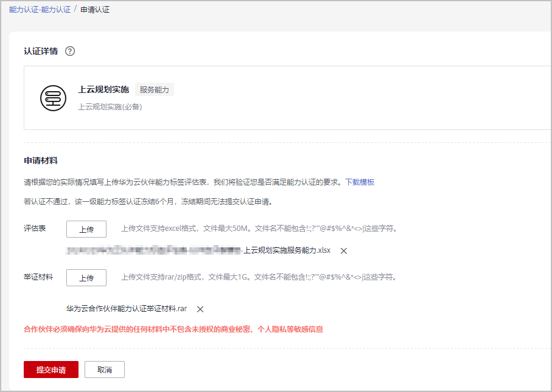Click 上传 button for 举证材料
Viewport: 552px width, 392px height.
(86, 278)
